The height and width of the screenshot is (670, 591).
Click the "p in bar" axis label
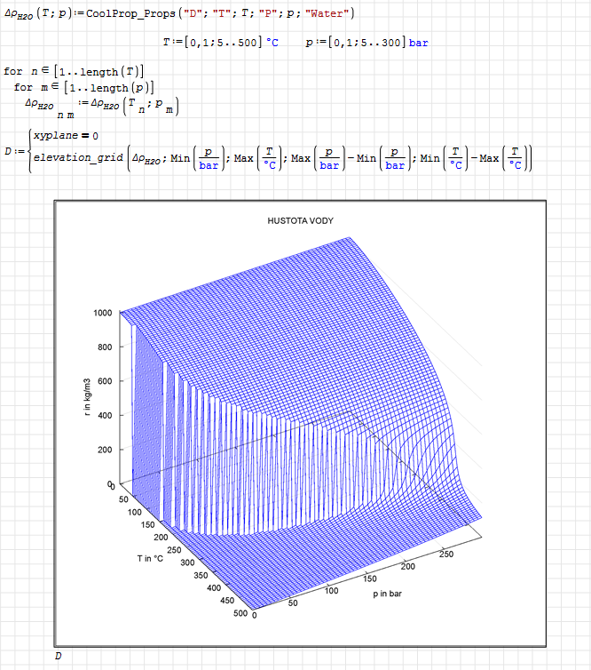[x=390, y=592]
